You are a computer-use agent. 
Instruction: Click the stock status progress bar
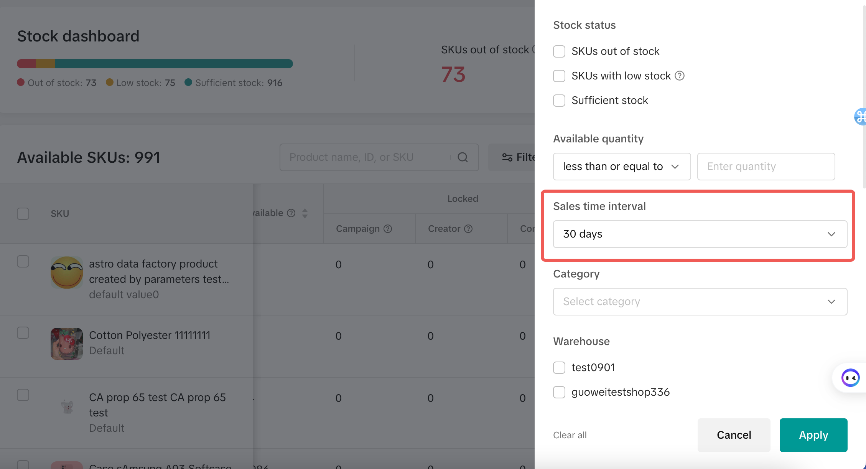click(155, 64)
